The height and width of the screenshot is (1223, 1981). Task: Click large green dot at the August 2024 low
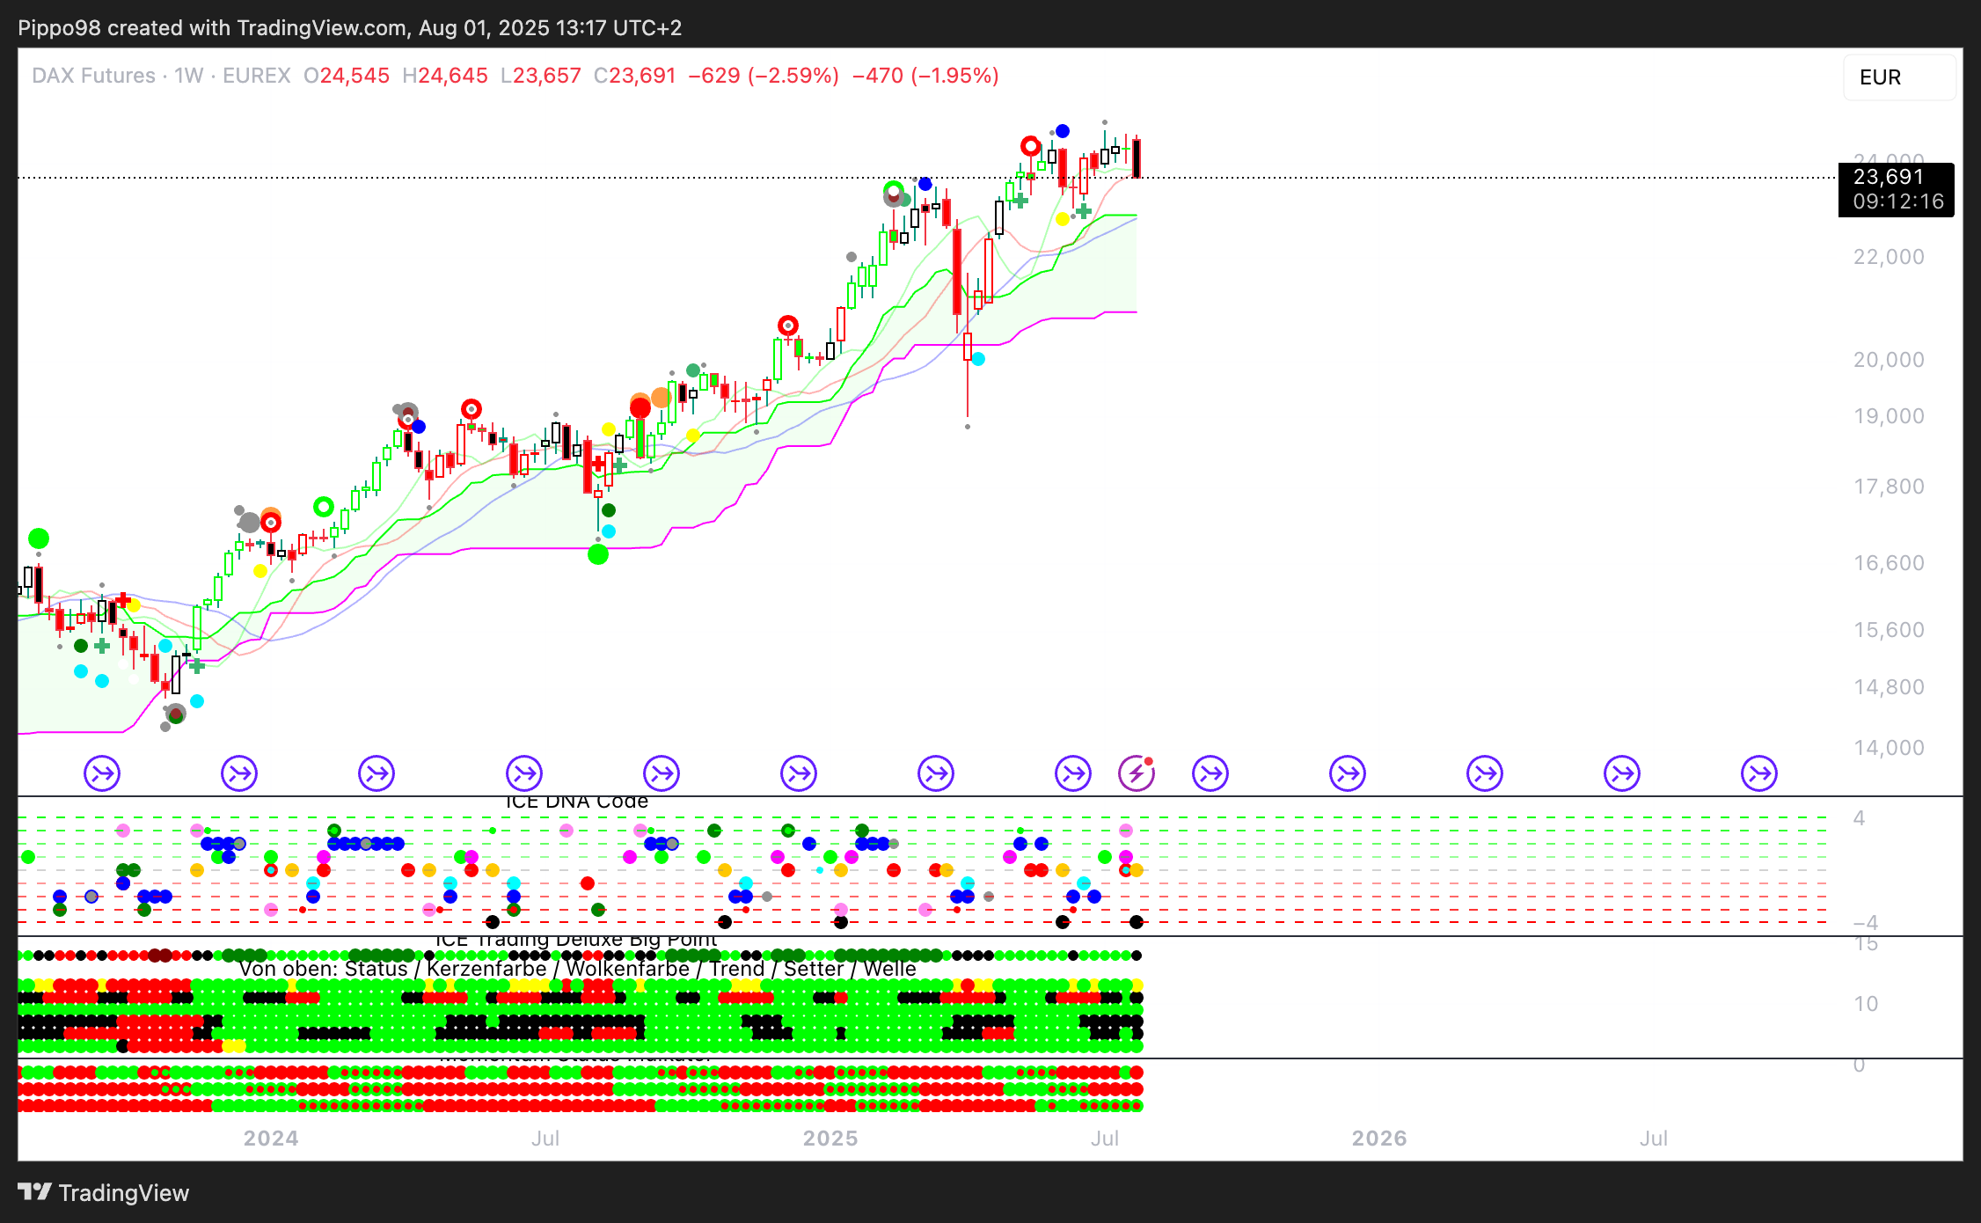[x=598, y=554]
